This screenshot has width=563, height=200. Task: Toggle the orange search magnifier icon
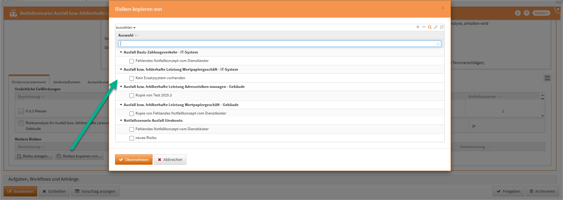pos(429,27)
